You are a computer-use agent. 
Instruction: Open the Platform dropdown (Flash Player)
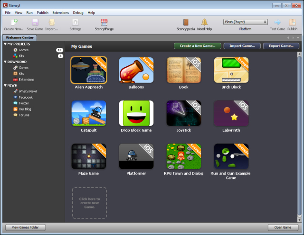245,22
